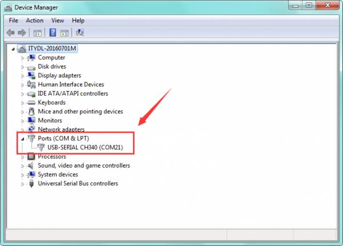Click the blue Help question-mark toolbar icon
343x246 pixels.
[53, 33]
